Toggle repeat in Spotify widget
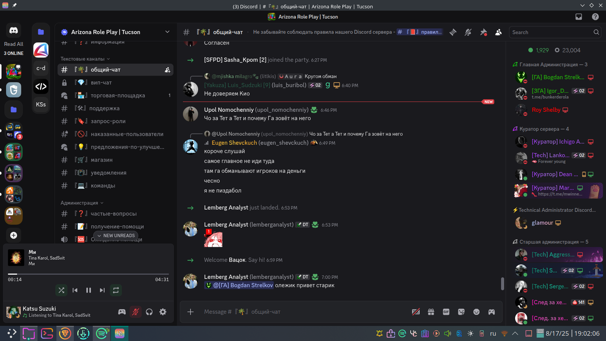The width and height of the screenshot is (606, 341). click(x=116, y=290)
